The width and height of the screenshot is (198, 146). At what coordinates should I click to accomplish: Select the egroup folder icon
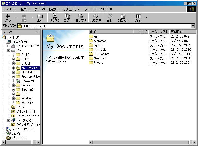pyautogui.click(x=91, y=45)
